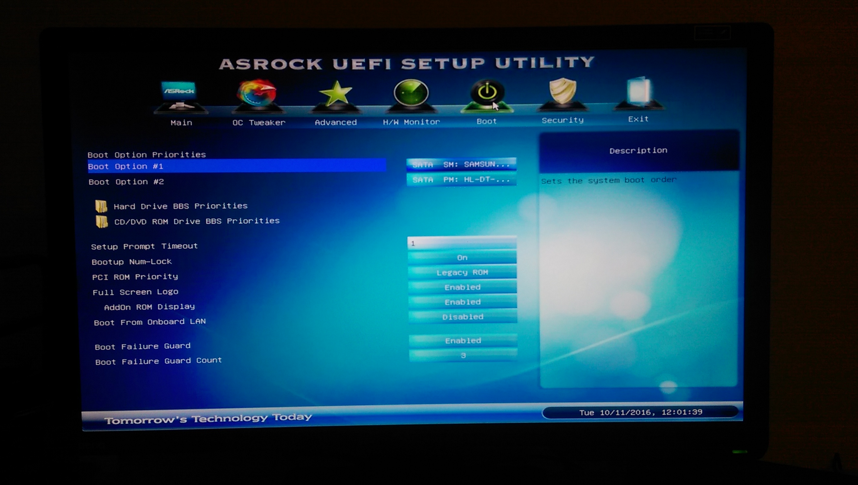Click the Setup Prompt Timeout input field

(x=462, y=243)
